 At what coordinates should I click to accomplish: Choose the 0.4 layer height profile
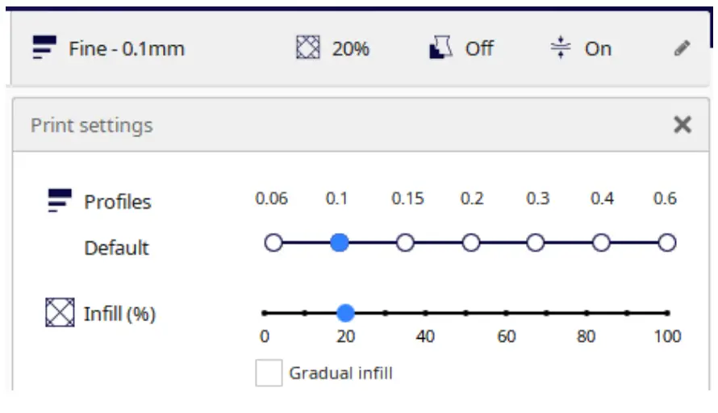(602, 243)
